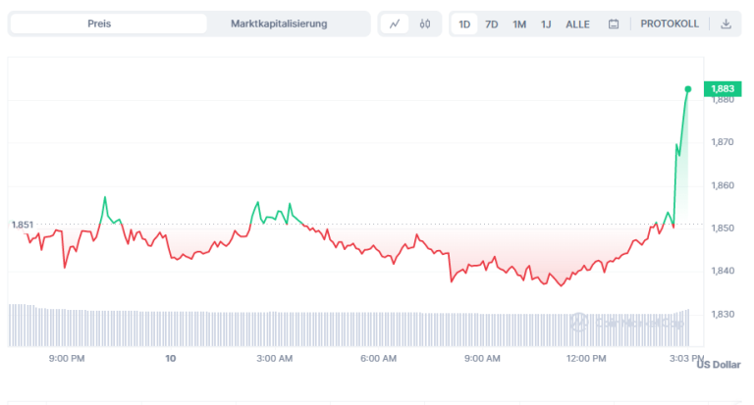This screenshot has width=754, height=405.
Task: Click the volume bars at chart bottom
Action: click(295, 328)
